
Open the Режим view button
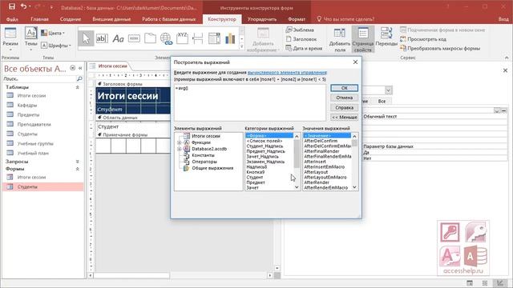pos(10,39)
